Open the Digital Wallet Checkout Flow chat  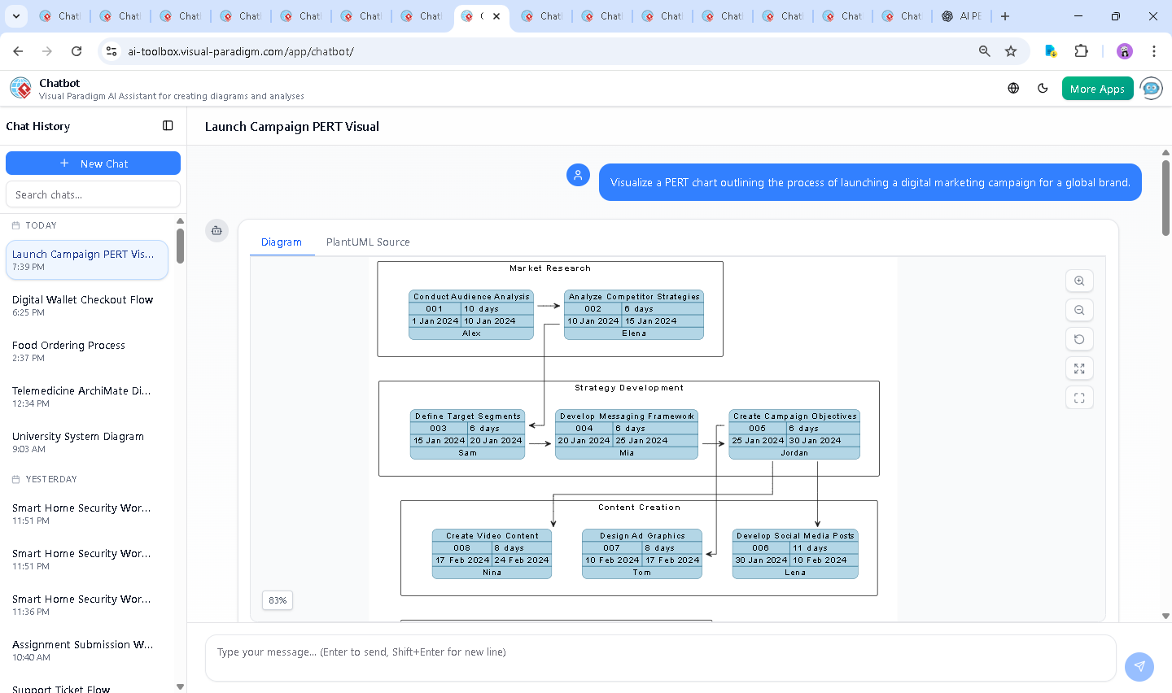(x=83, y=300)
